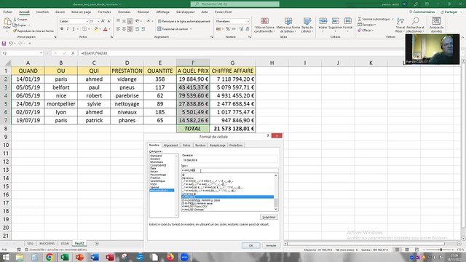Select Reproduire la mise en forme

click(33, 31)
